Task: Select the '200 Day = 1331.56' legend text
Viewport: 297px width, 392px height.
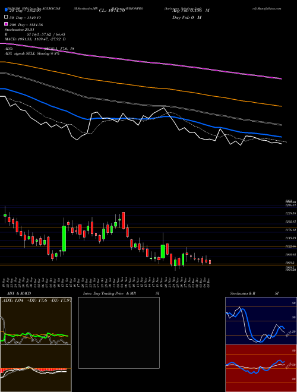Action: 26,25
